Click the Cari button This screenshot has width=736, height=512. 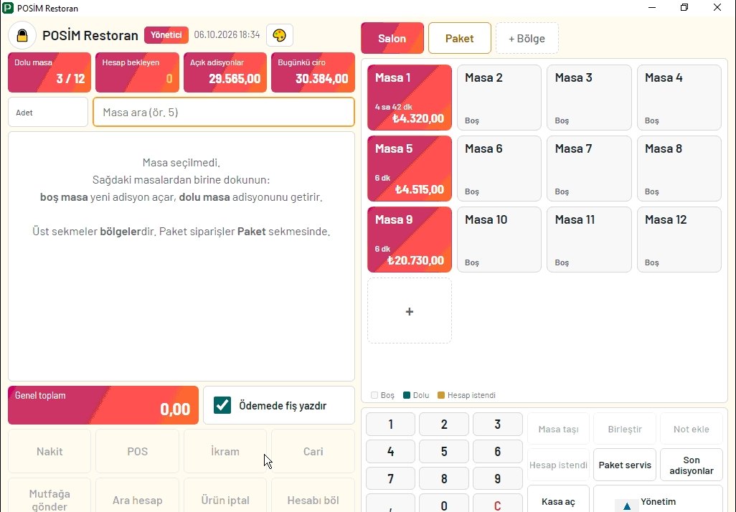coord(313,452)
